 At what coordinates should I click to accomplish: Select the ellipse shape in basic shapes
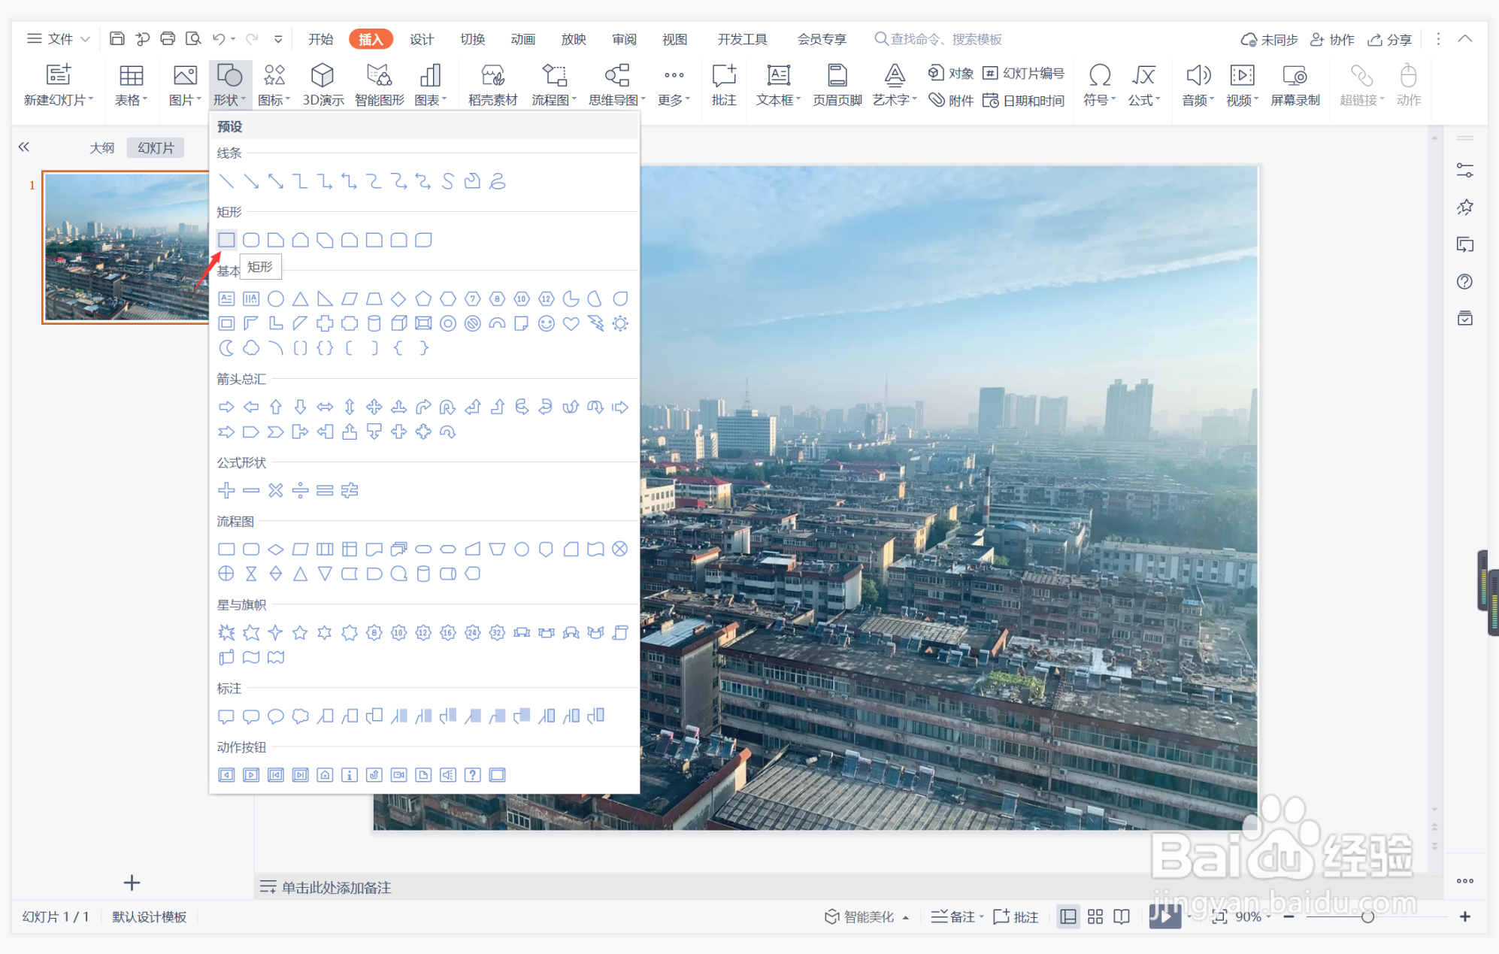(x=276, y=298)
